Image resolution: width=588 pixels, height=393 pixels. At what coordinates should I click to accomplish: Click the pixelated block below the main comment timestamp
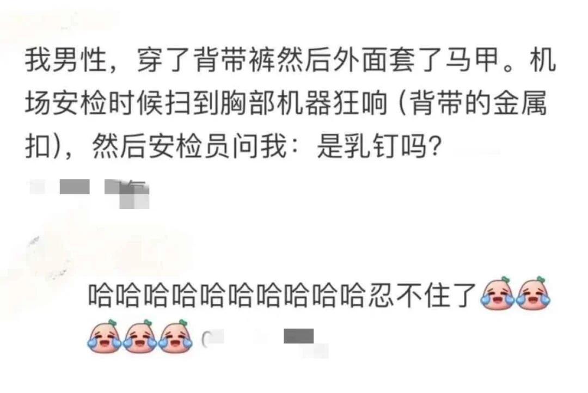coord(134,201)
